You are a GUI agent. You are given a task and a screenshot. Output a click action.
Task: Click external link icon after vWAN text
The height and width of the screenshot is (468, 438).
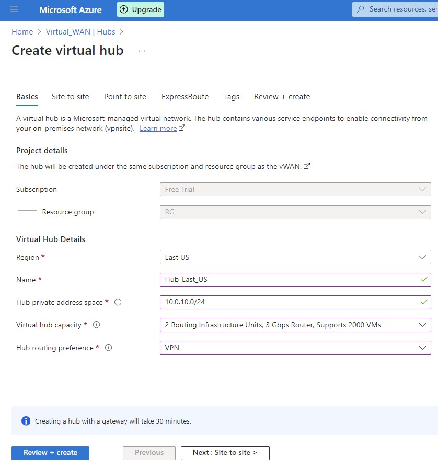tap(307, 166)
